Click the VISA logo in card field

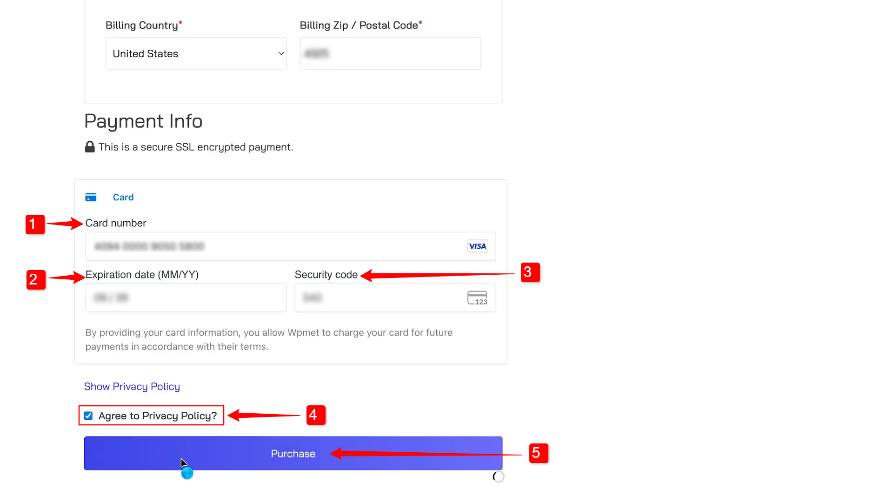click(x=477, y=246)
